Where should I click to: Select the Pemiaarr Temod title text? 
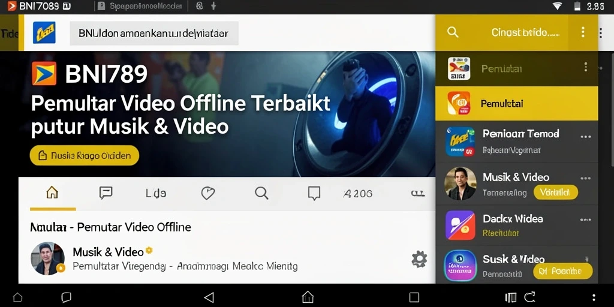pyautogui.click(x=521, y=134)
